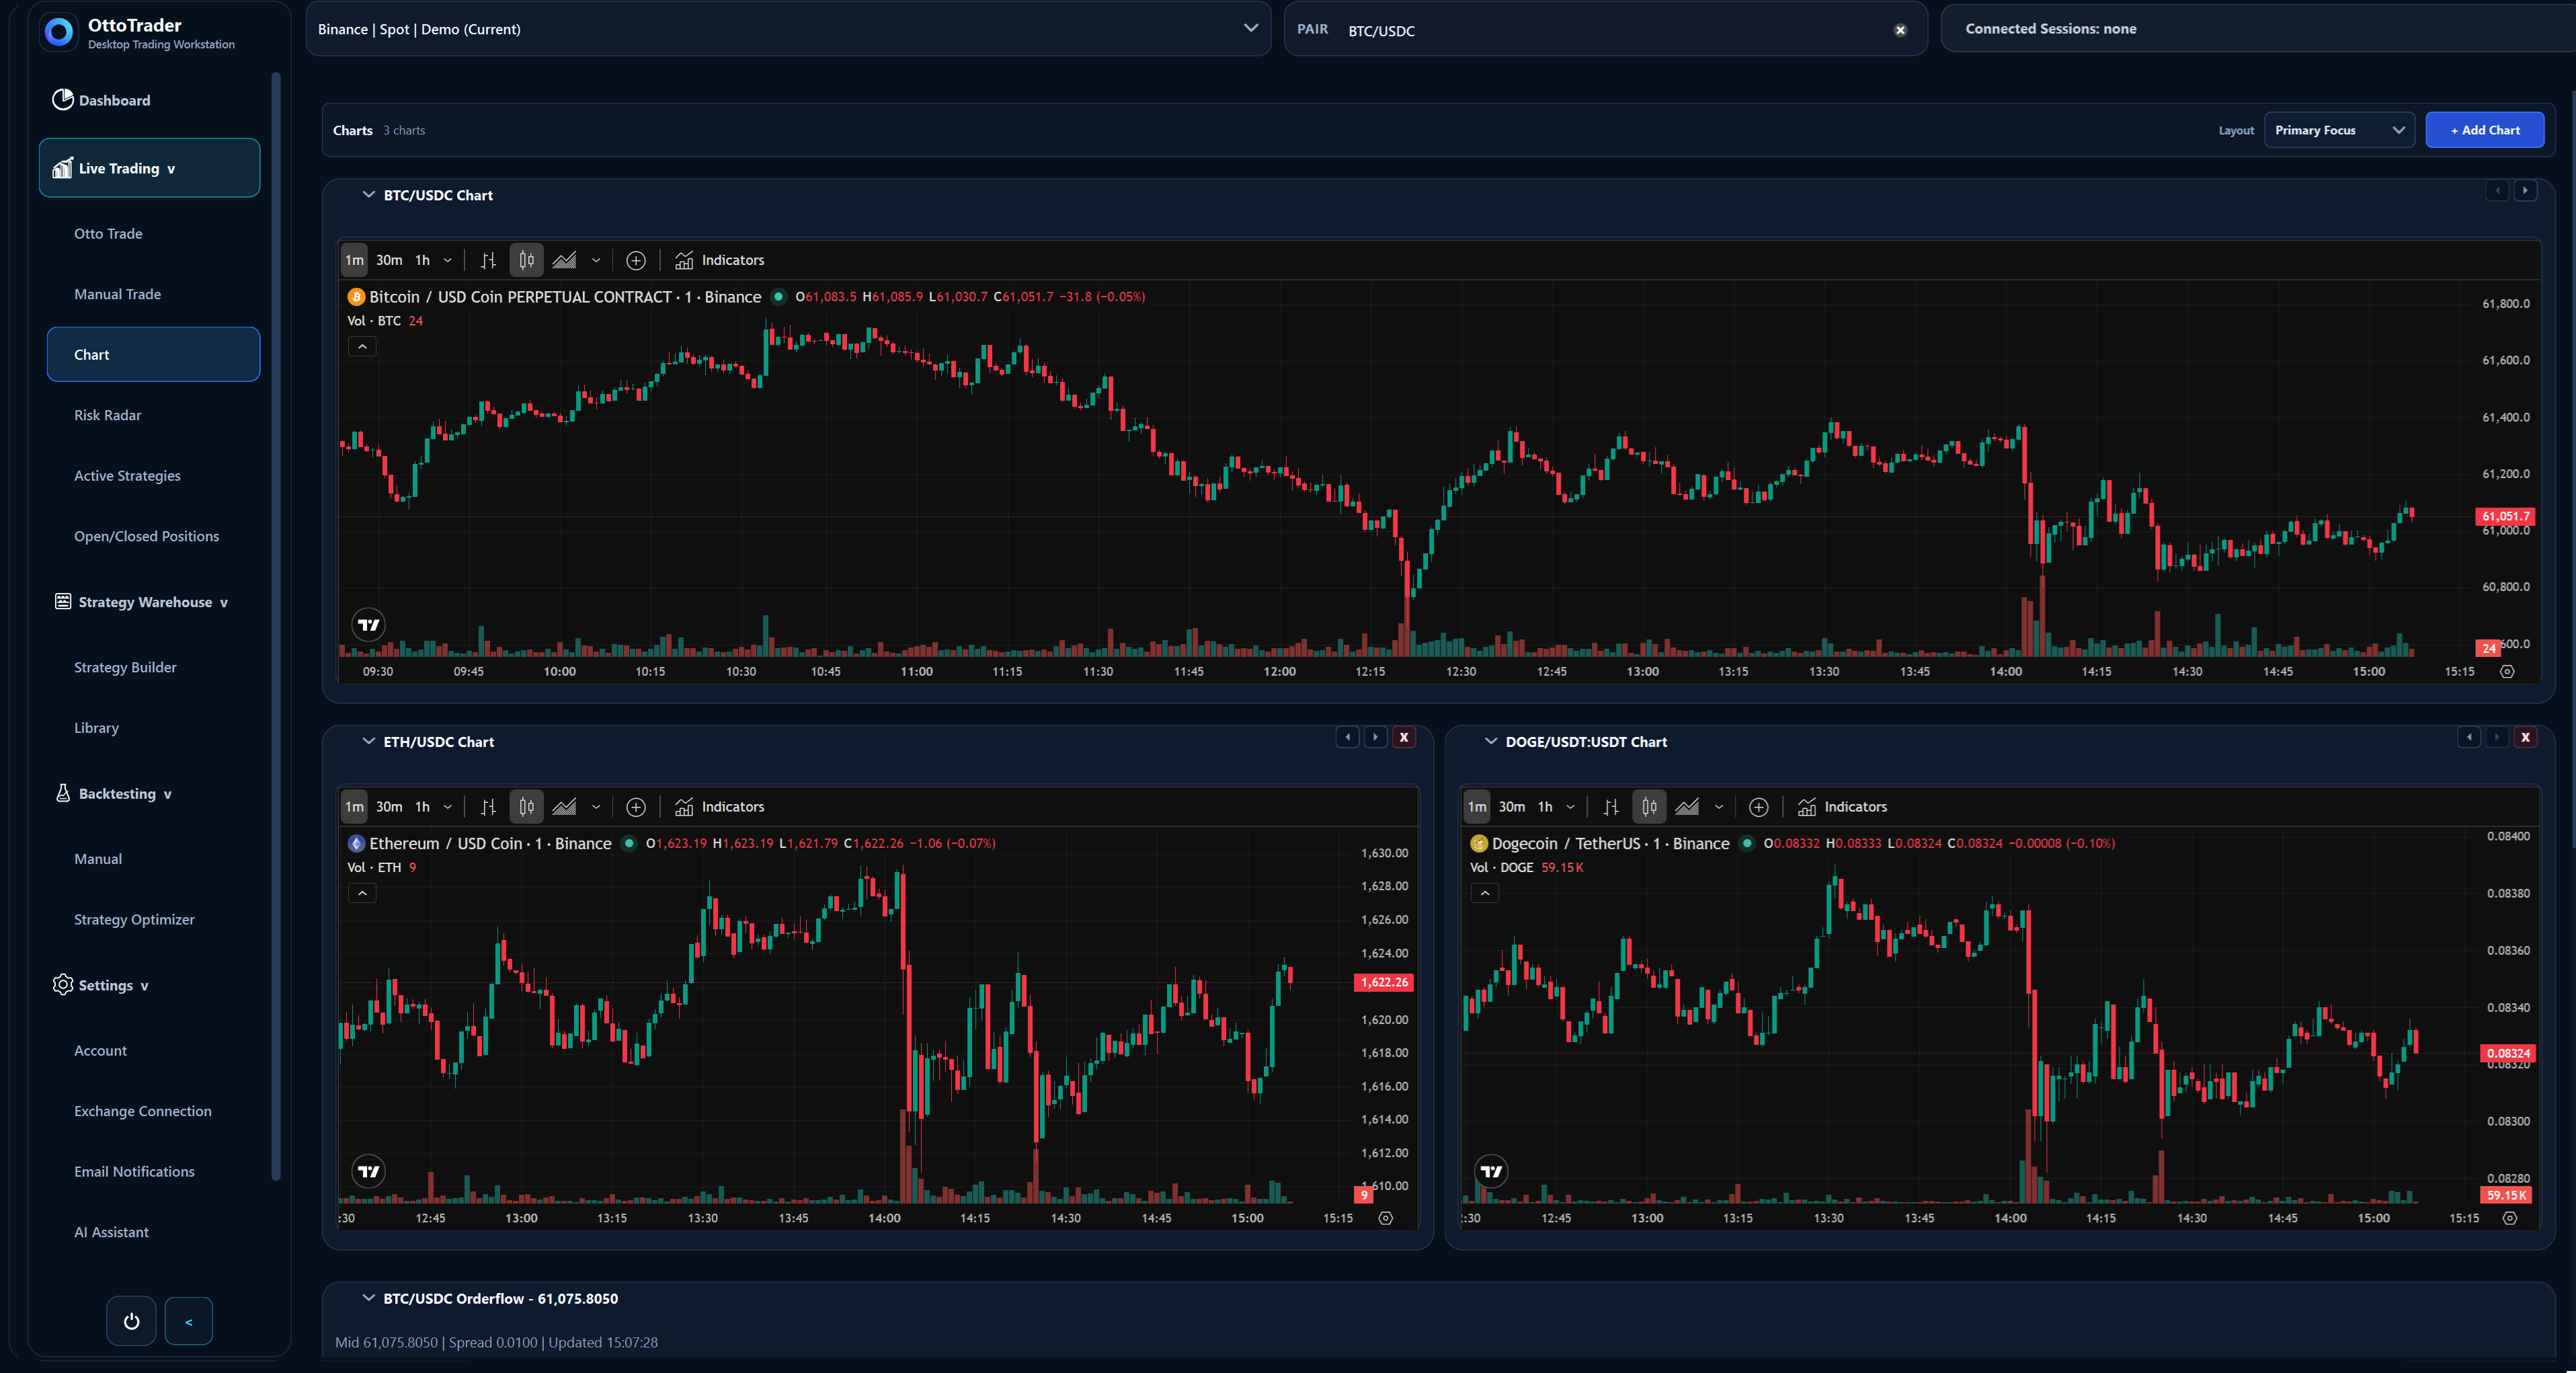Collapse the BTC/USDC Orderflow panel
The width and height of the screenshot is (2576, 1373).
coord(368,1298)
